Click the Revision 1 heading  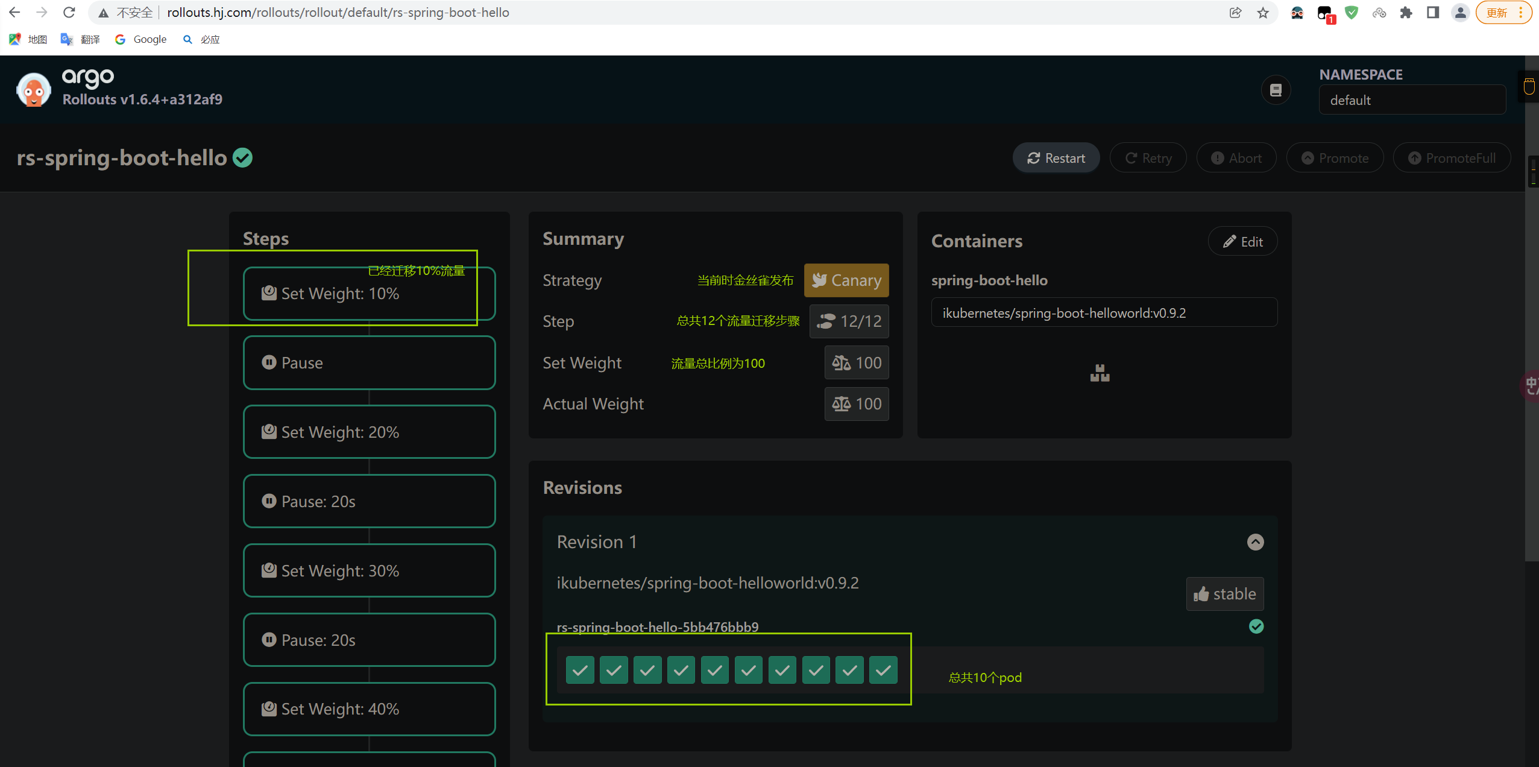coord(597,542)
